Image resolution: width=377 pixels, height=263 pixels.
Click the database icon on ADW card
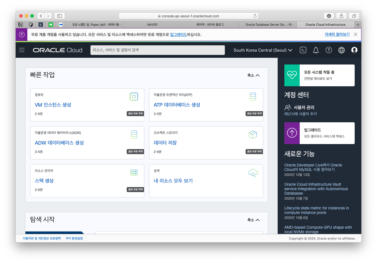point(134,135)
